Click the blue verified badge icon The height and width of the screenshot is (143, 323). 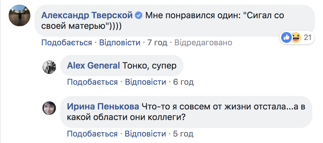[x=139, y=15]
